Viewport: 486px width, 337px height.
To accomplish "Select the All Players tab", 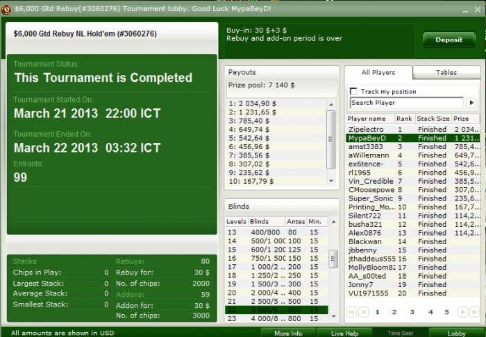I will 378,72.
